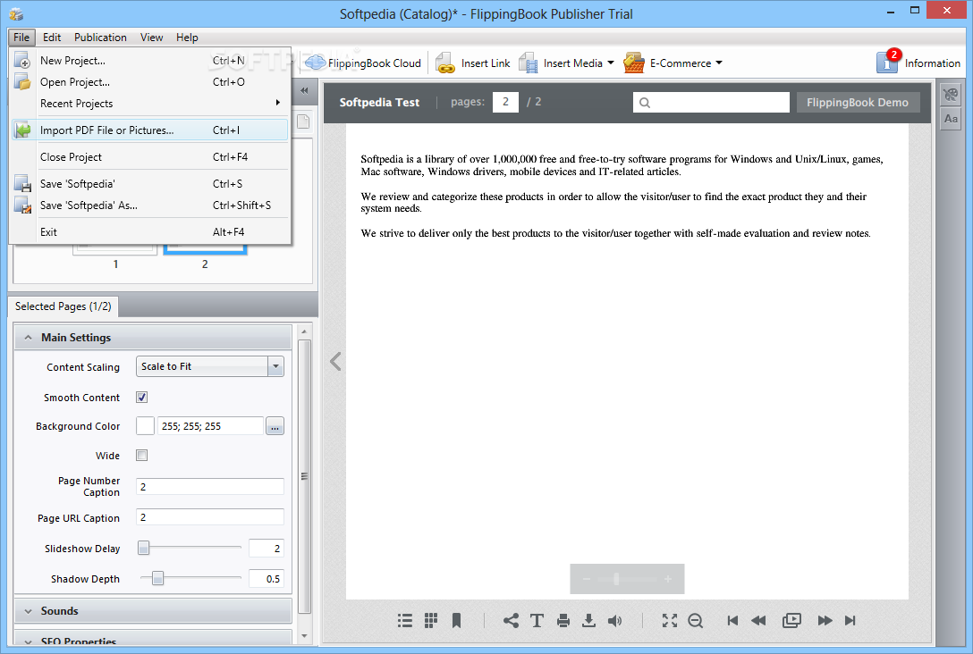Select the text selection T icon
973x654 pixels.
coord(537,621)
